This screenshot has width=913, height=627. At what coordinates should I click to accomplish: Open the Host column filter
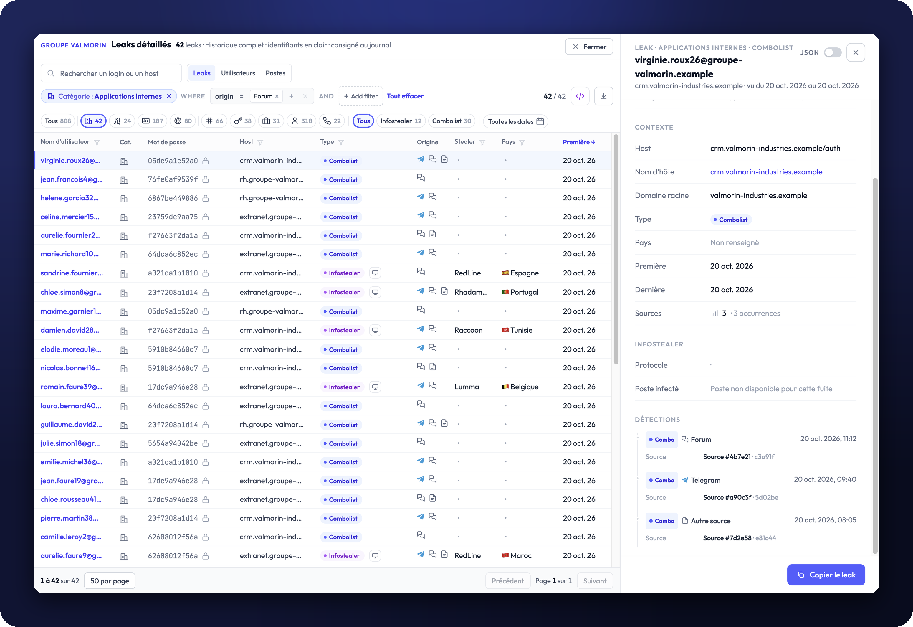[x=260, y=142]
